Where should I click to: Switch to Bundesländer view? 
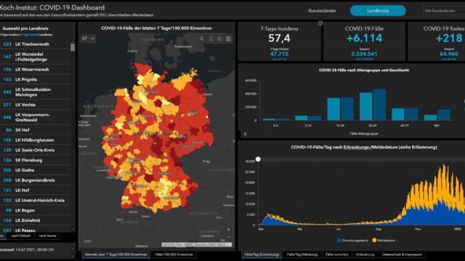tap(322, 11)
